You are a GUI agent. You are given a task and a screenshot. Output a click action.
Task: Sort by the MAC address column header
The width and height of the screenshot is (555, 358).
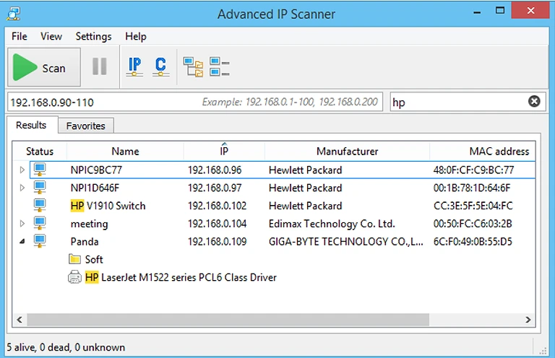point(483,152)
